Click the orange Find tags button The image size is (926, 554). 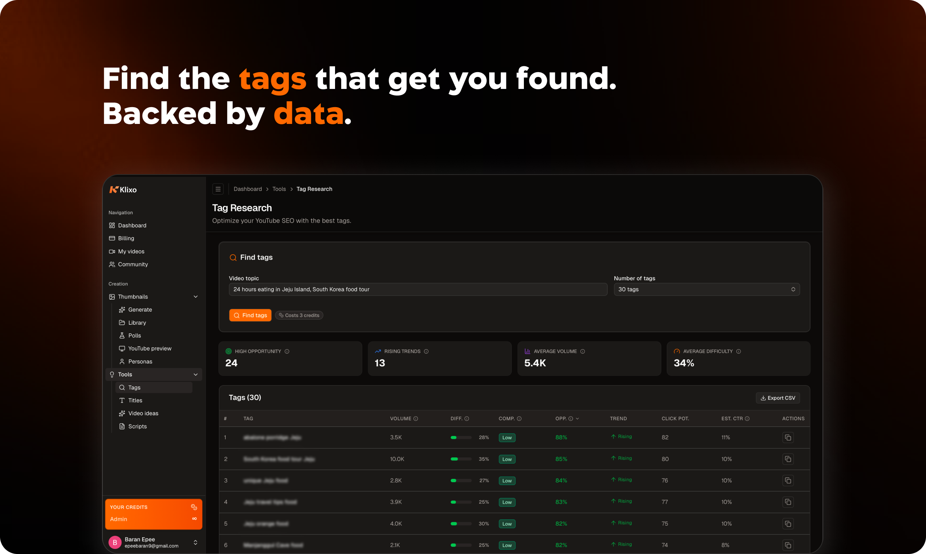(x=250, y=315)
